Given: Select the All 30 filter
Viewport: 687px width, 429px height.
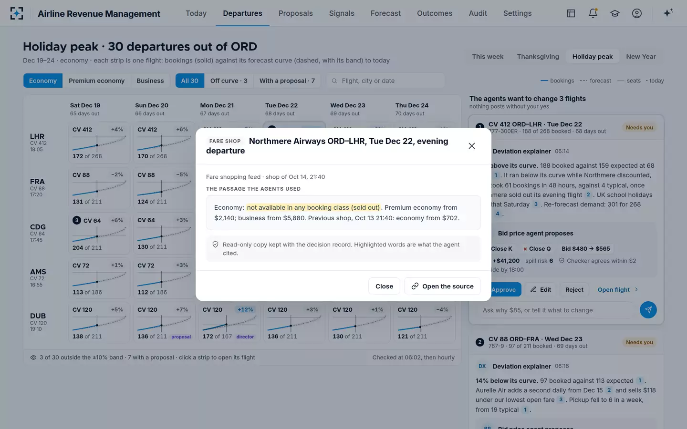Looking at the screenshot, I should click(x=190, y=81).
